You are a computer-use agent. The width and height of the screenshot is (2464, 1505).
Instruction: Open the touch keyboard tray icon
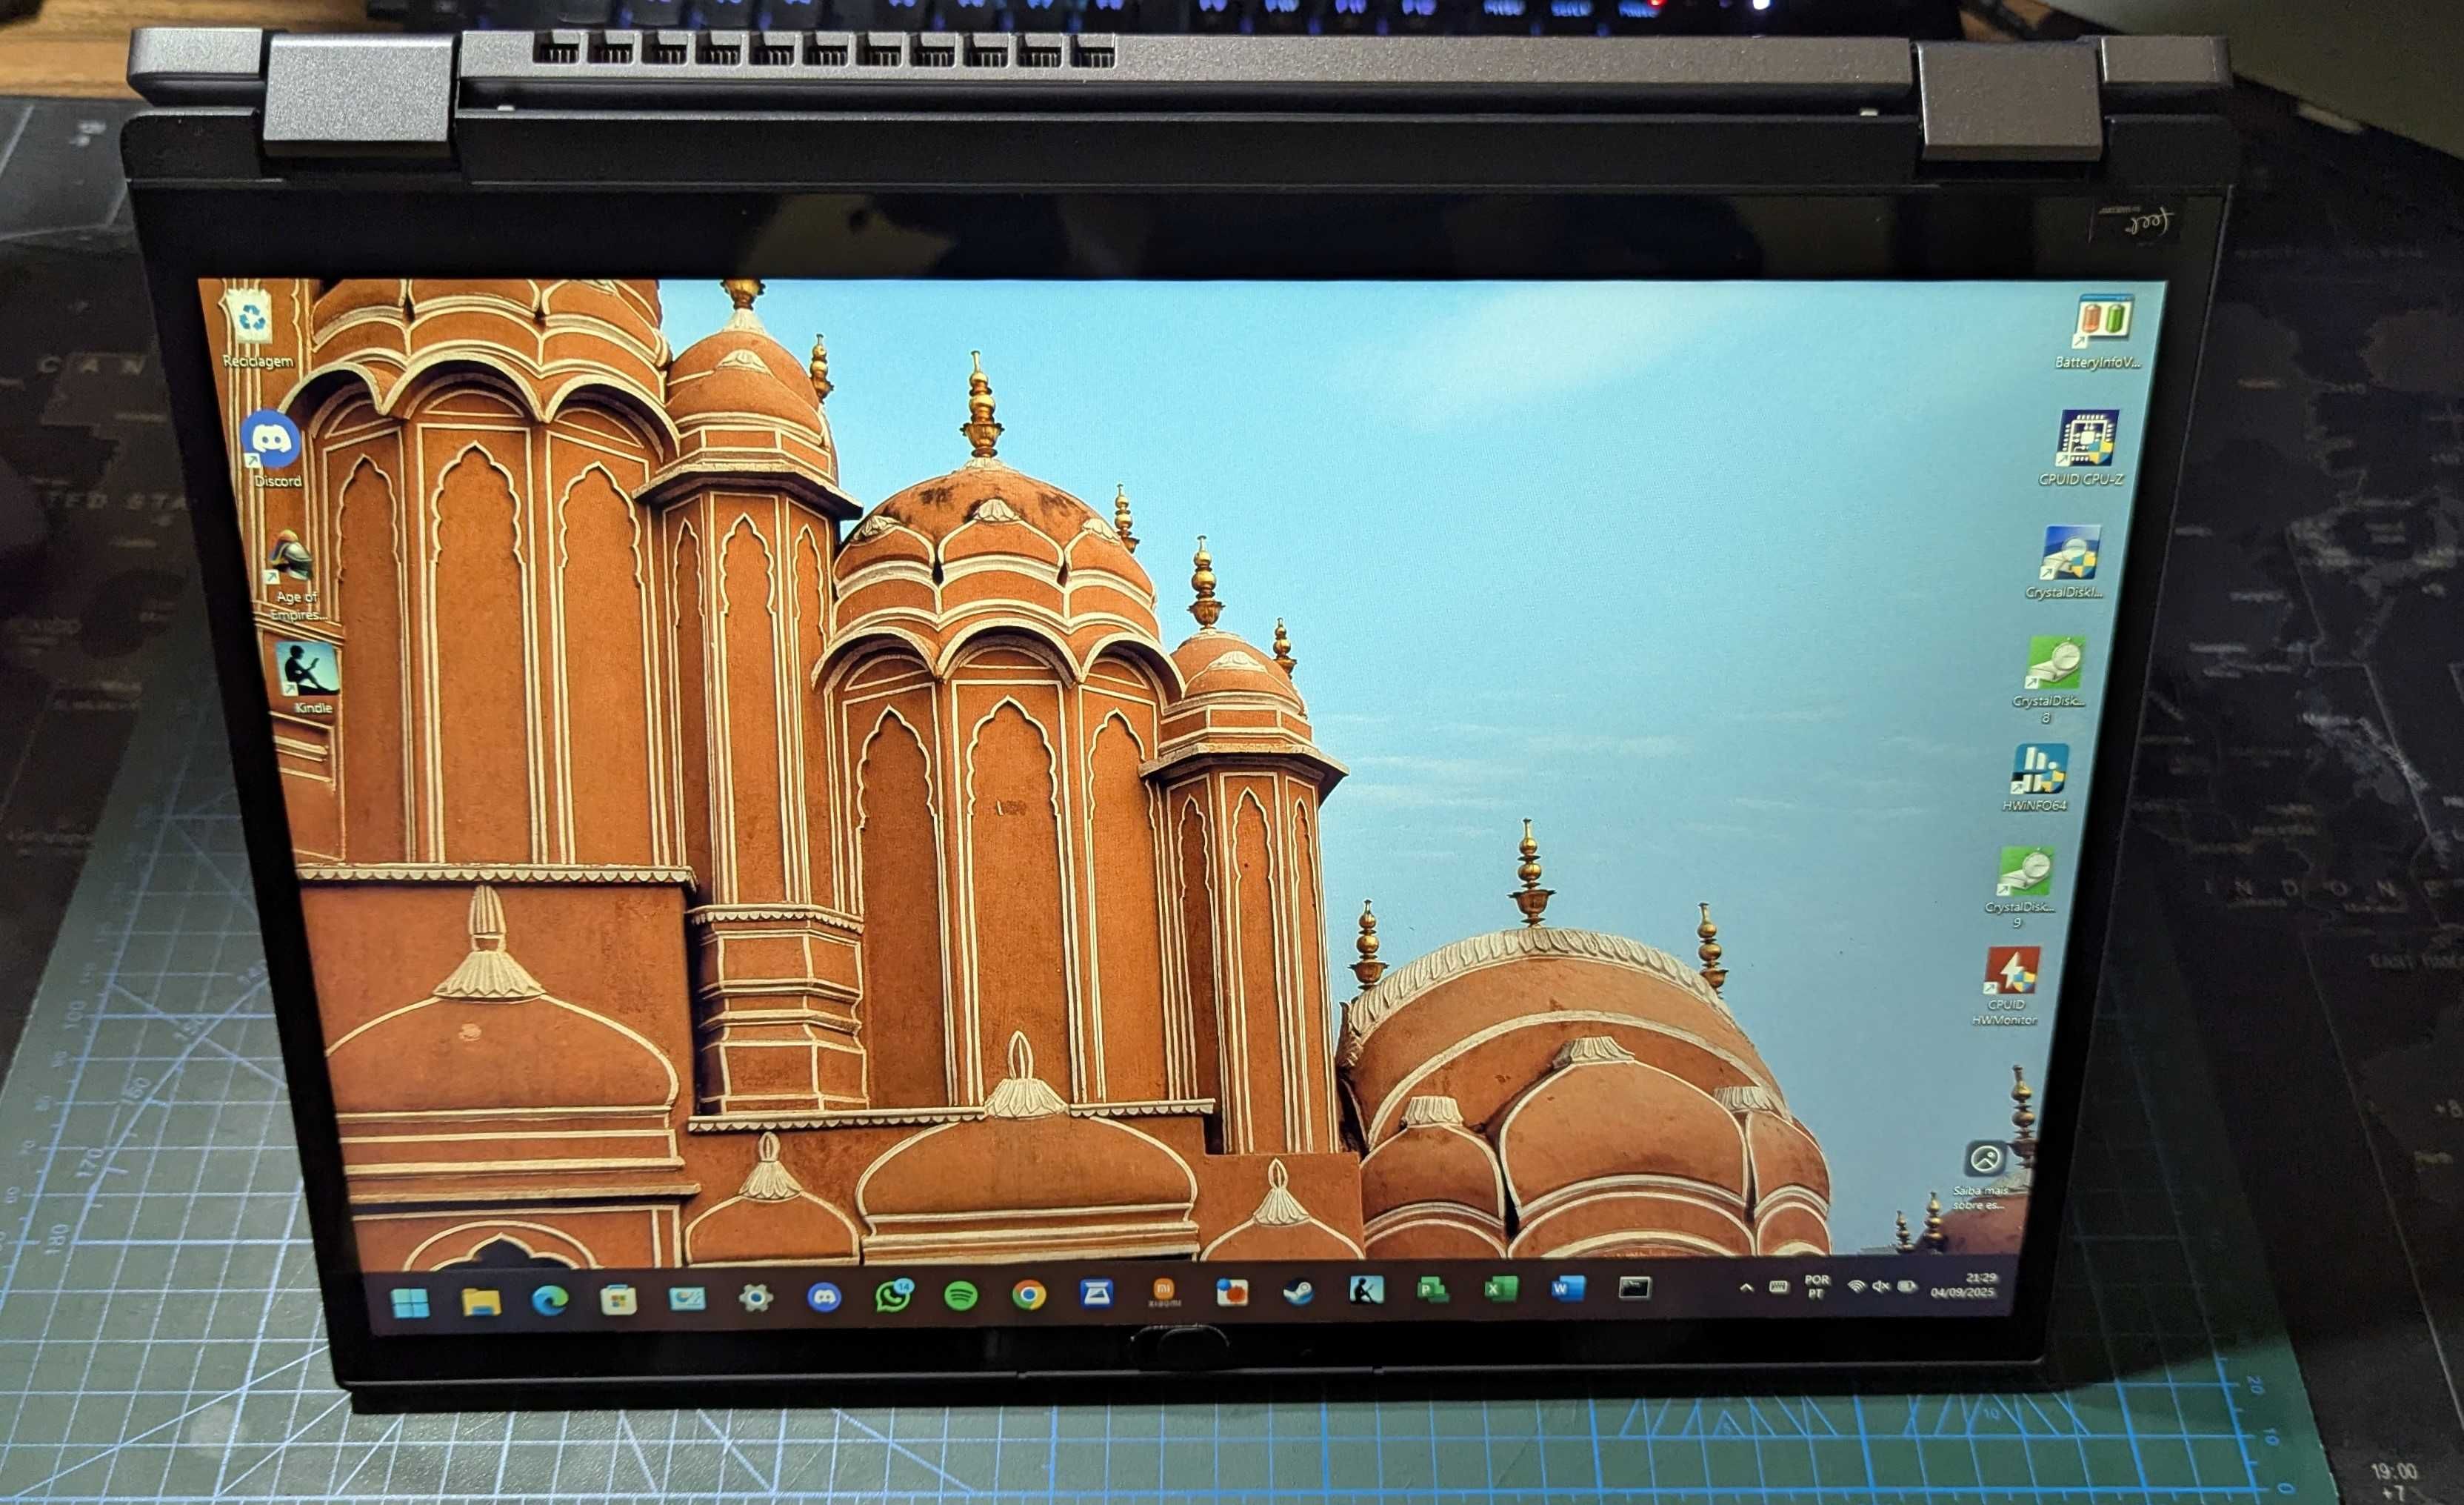[1779, 1287]
